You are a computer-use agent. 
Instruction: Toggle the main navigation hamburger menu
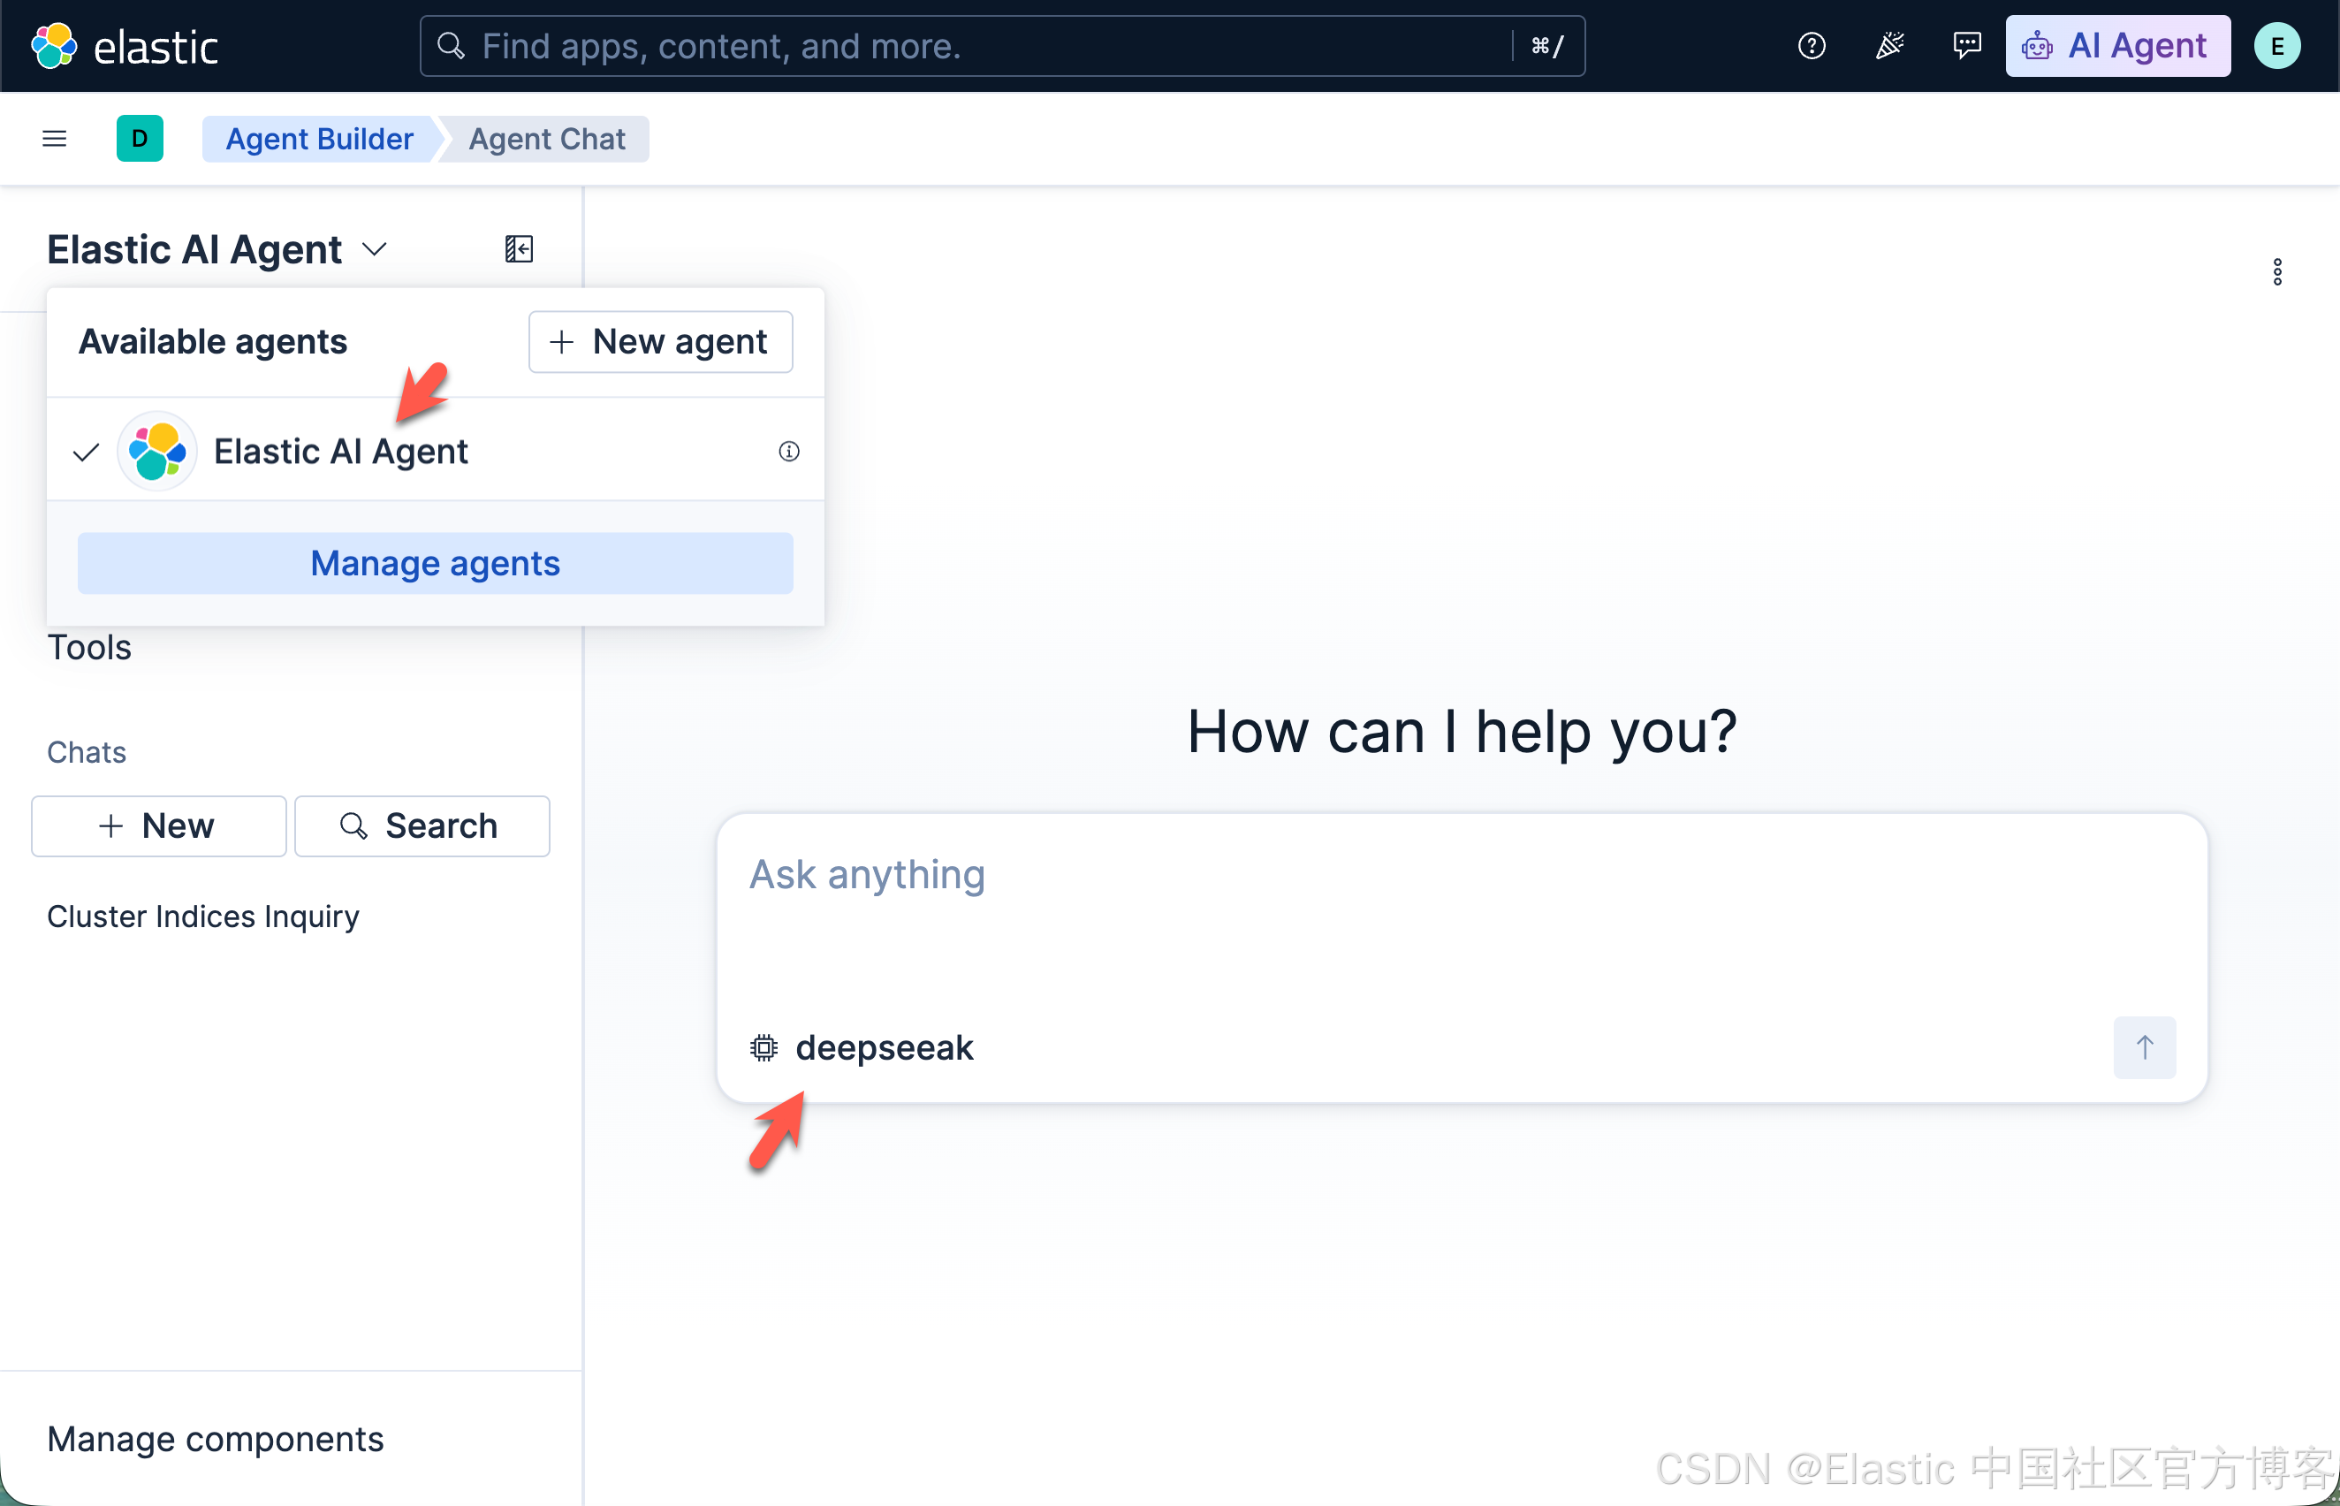tap(55, 139)
